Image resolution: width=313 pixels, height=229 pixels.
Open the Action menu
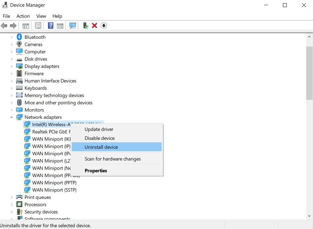tap(23, 16)
